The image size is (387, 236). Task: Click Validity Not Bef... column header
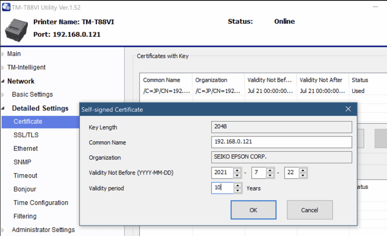coord(271,80)
